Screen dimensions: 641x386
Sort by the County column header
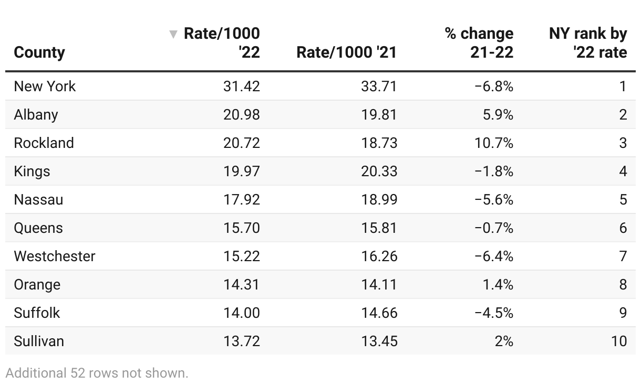pos(39,52)
